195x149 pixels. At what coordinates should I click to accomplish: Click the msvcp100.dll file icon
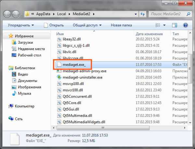coord(59,84)
